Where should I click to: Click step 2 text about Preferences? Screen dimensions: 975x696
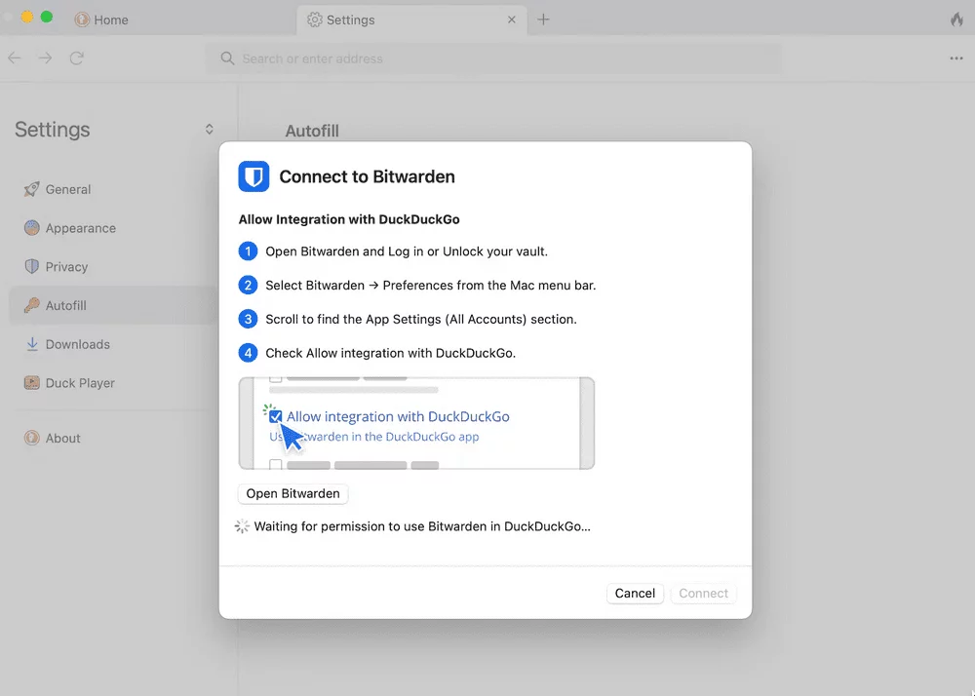tap(430, 286)
